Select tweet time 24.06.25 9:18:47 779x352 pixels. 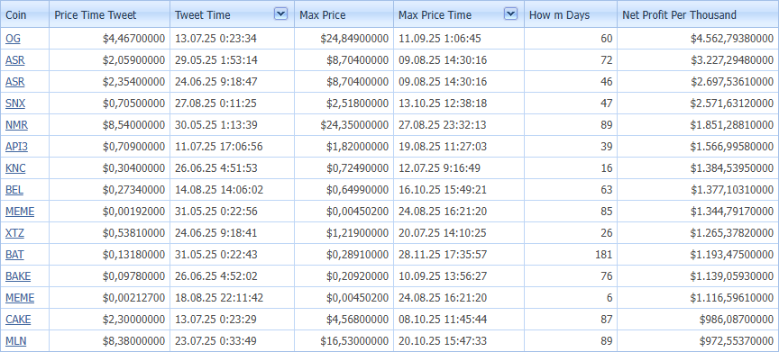(x=232, y=81)
